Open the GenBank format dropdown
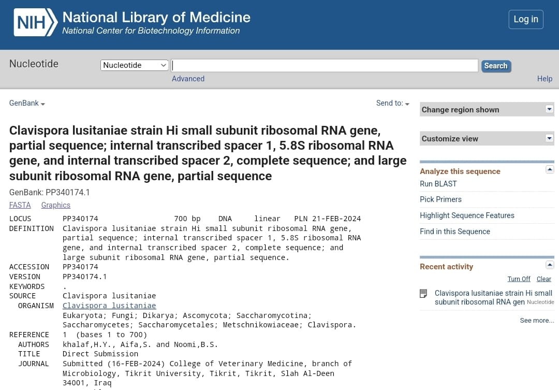The height and width of the screenshot is (390, 559). (x=27, y=104)
